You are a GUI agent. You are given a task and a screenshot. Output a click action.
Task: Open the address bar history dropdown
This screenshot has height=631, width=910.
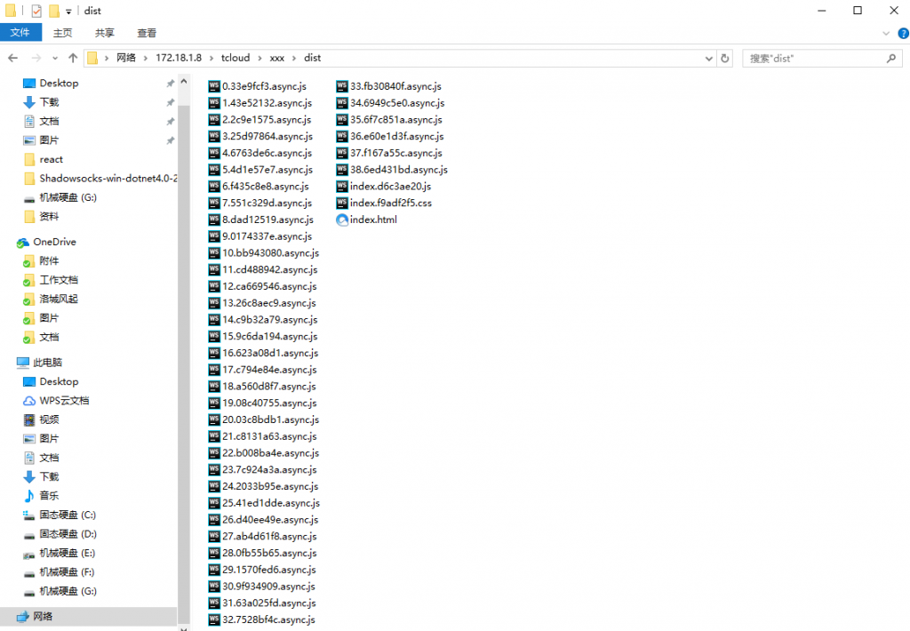tap(708, 58)
